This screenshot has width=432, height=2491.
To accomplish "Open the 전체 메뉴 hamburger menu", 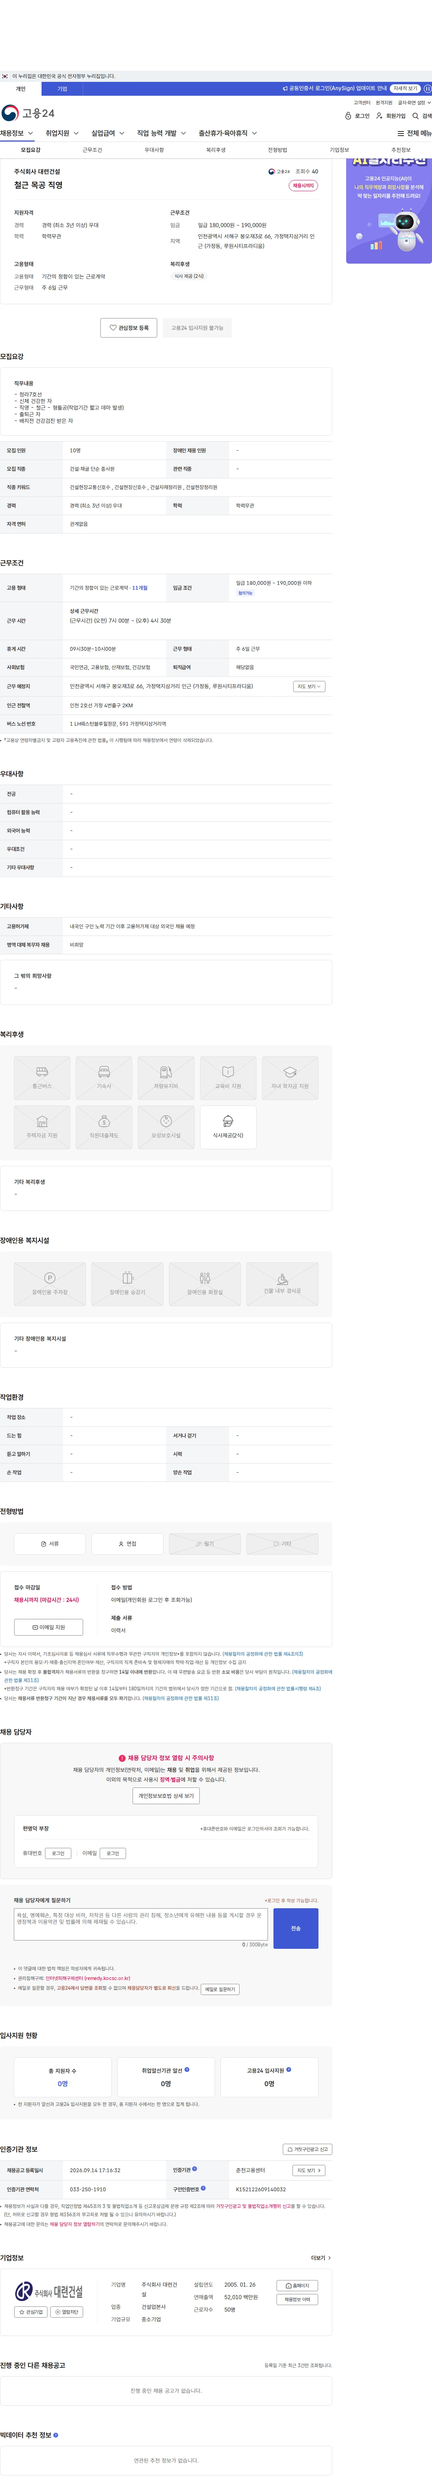I will click(x=415, y=134).
